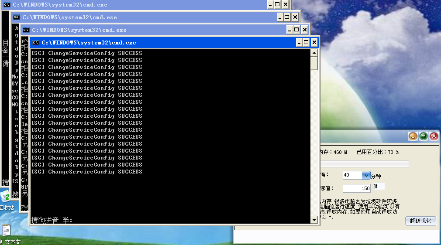This screenshot has width=441, height=245.
Task: Click the backmost cmd.exe window's title icon
Action: tap(7, 5)
